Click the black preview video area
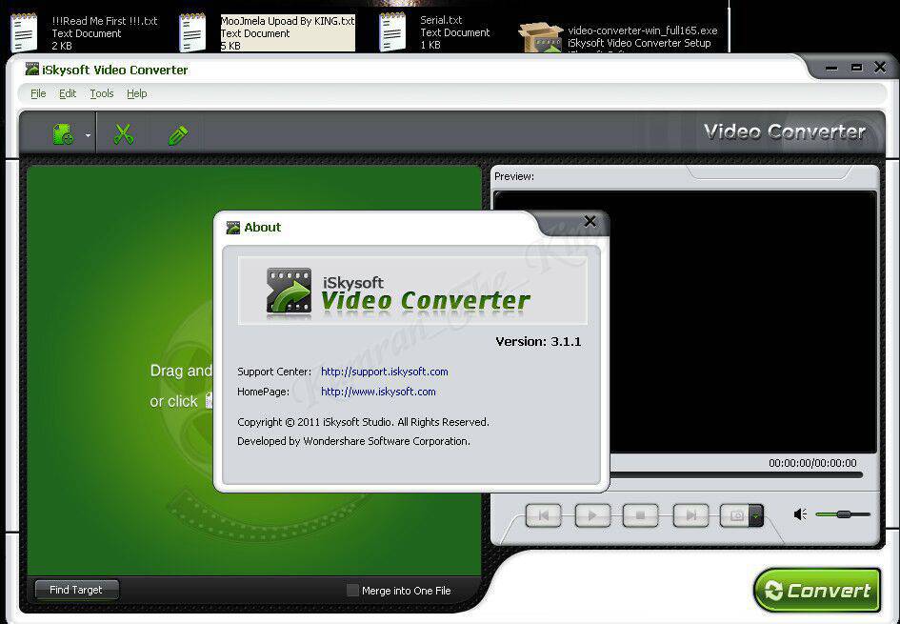The image size is (900, 624). [743, 321]
